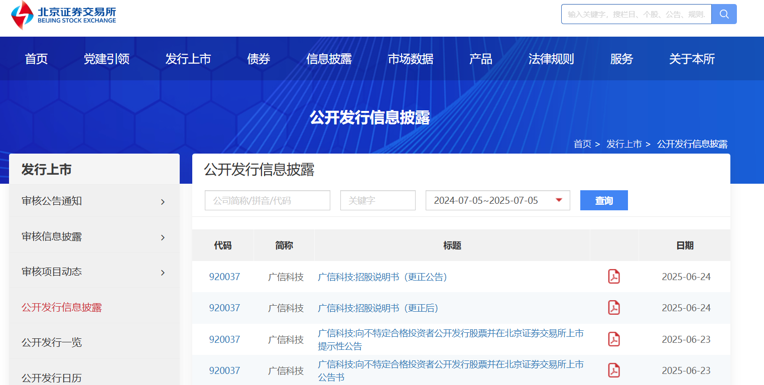Open 首页 in main navigation
The width and height of the screenshot is (764, 385).
[36, 59]
